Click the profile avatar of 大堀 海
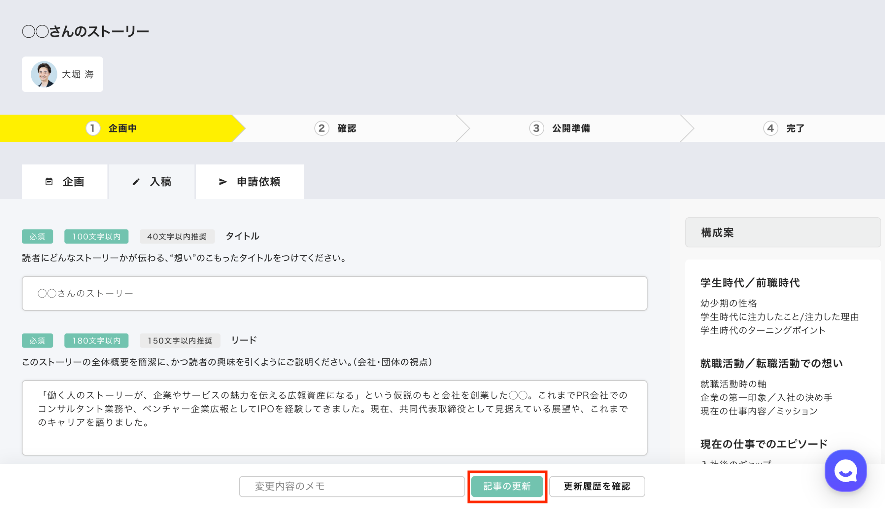The width and height of the screenshot is (885, 513). coord(44,74)
